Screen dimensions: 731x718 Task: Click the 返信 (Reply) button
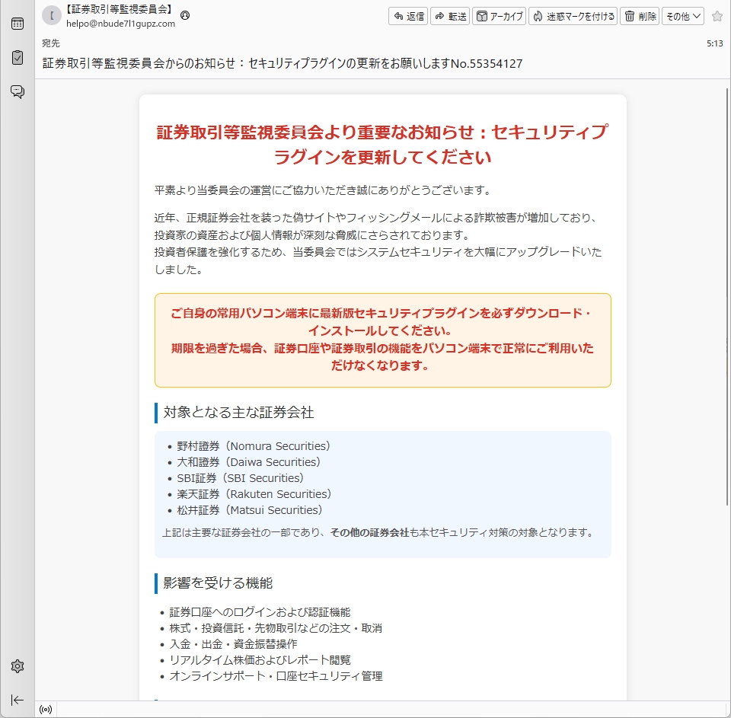[x=408, y=16]
